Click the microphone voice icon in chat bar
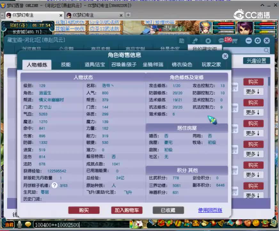 [x=20, y=224]
